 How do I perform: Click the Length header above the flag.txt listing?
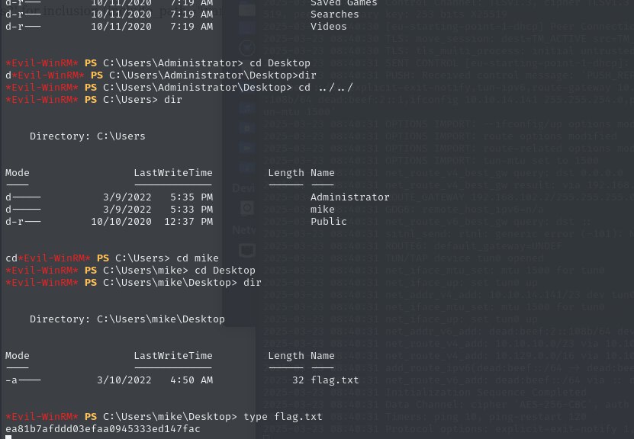coord(286,356)
